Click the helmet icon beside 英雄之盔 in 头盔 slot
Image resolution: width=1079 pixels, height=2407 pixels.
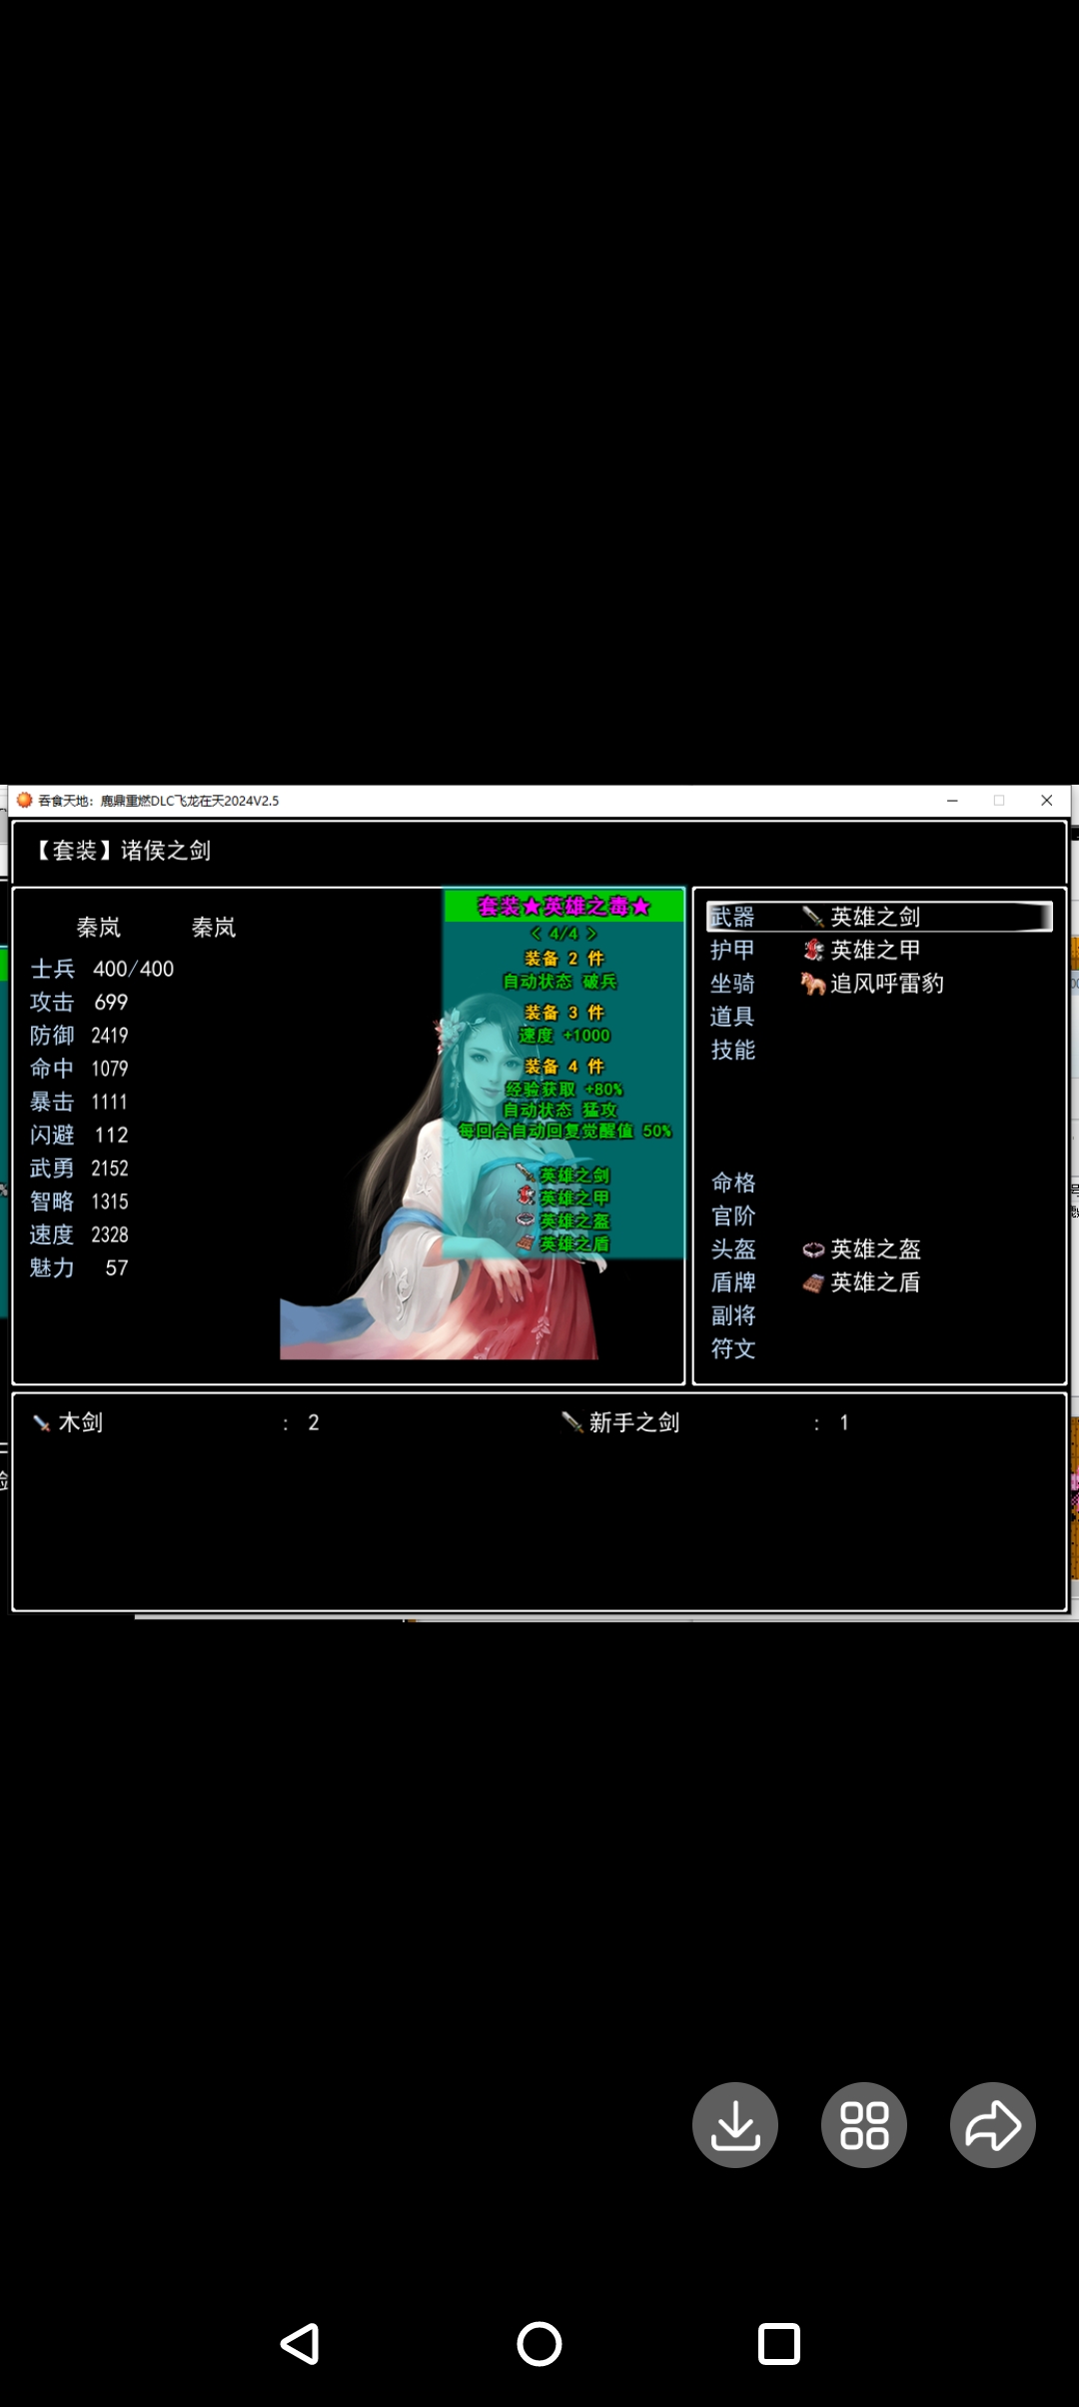[x=813, y=1249]
